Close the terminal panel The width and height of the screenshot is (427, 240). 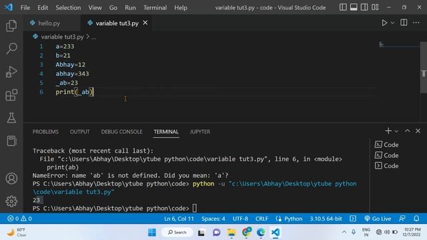[x=418, y=131]
